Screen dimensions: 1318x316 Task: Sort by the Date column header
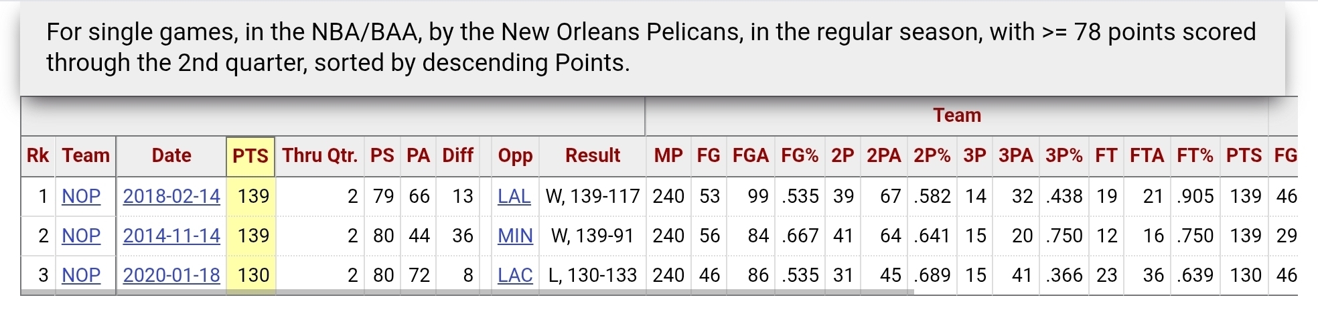coord(171,156)
